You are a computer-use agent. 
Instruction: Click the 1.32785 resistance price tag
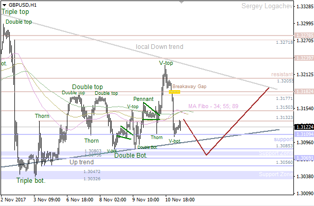(303, 36)
